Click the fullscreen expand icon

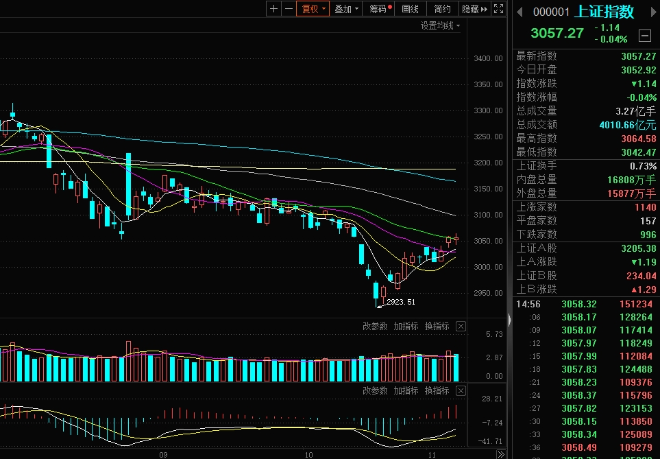point(498,9)
